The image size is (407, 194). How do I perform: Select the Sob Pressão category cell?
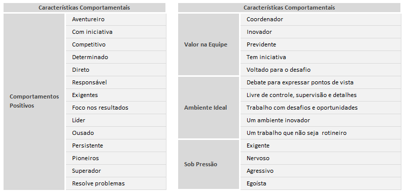[209, 164]
